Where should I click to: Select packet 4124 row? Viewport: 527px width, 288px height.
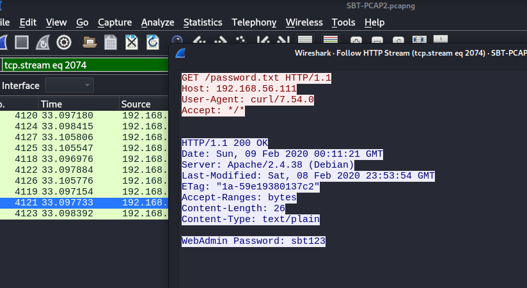click(84, 127)
